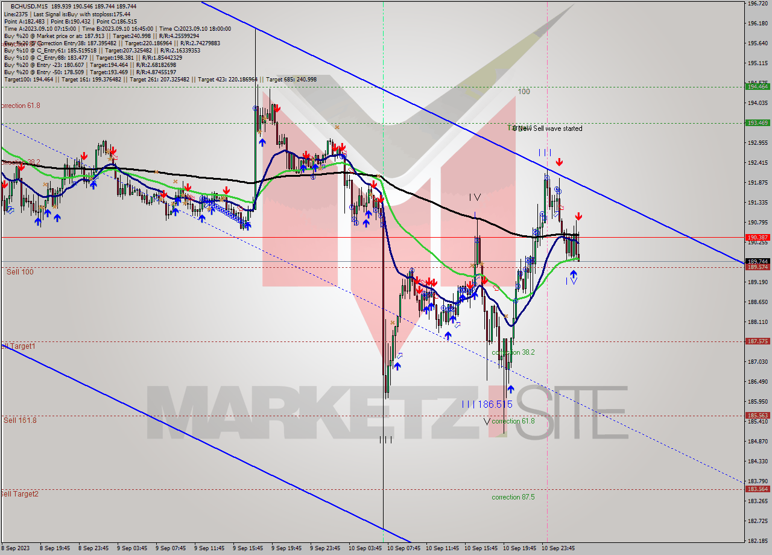
Task: Click the '9 Sep 15:45' time axis label
Action: pyautogui.click(x=248, y=549)
